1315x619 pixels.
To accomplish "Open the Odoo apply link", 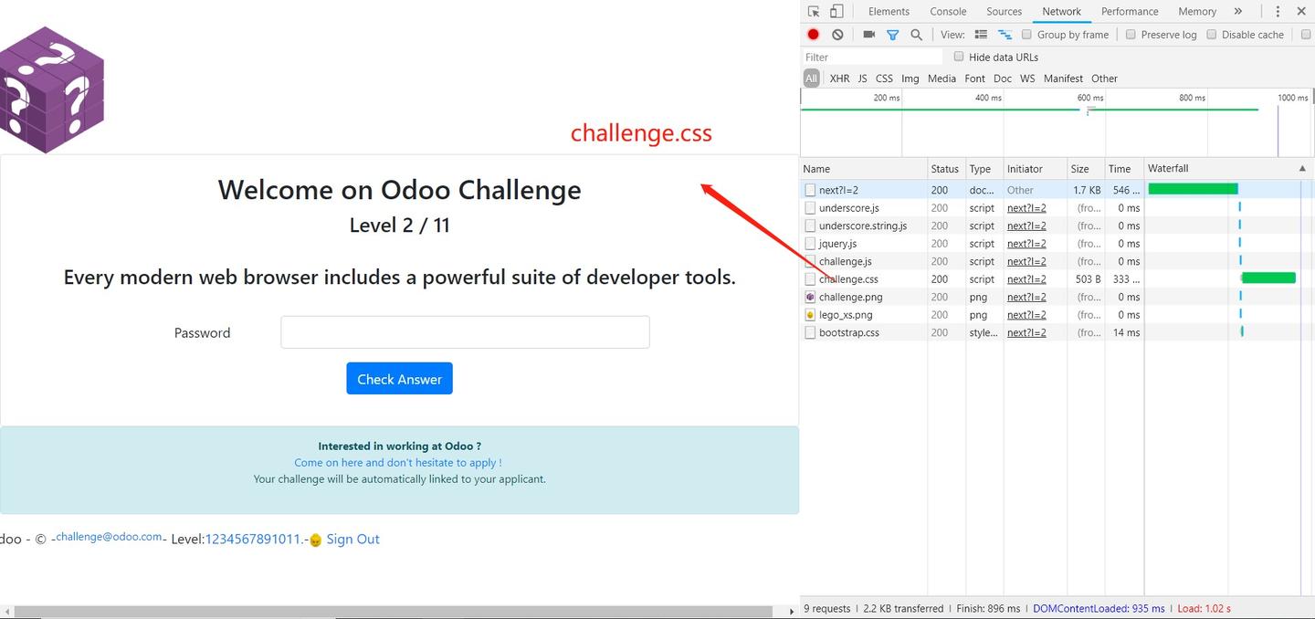I will 398,462.
